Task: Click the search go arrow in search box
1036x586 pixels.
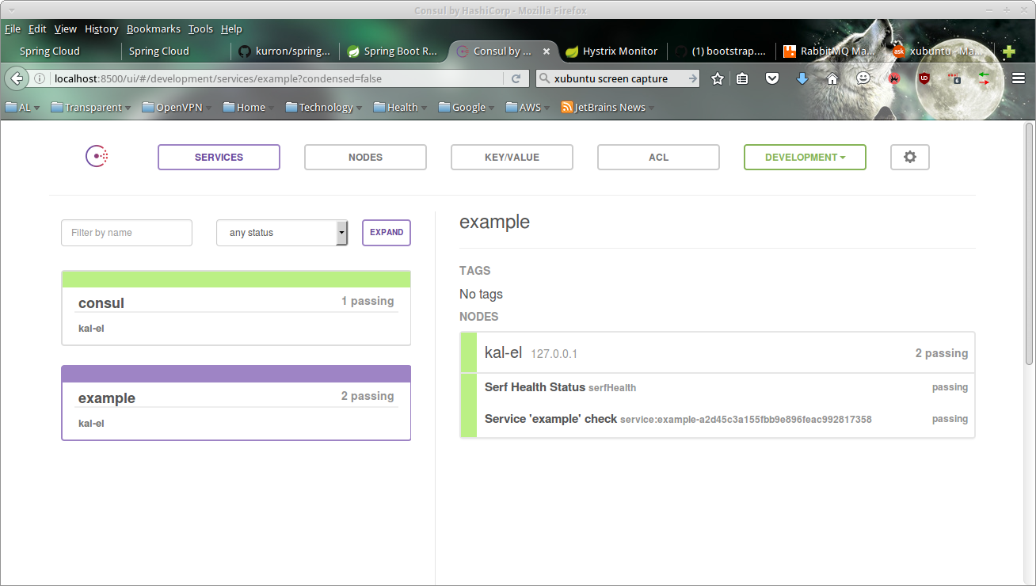Action: click(x=692, y=78)
